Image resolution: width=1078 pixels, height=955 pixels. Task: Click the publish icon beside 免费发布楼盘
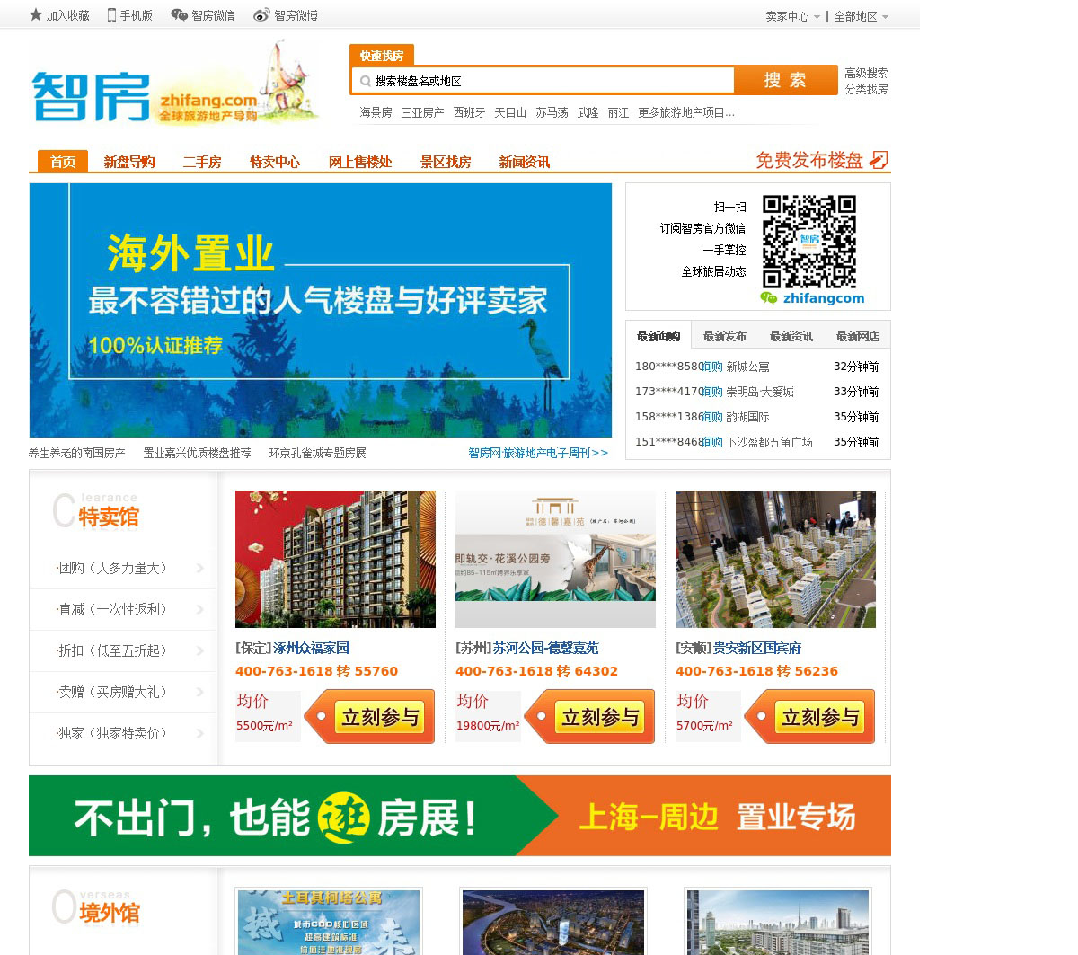point(879,160)
